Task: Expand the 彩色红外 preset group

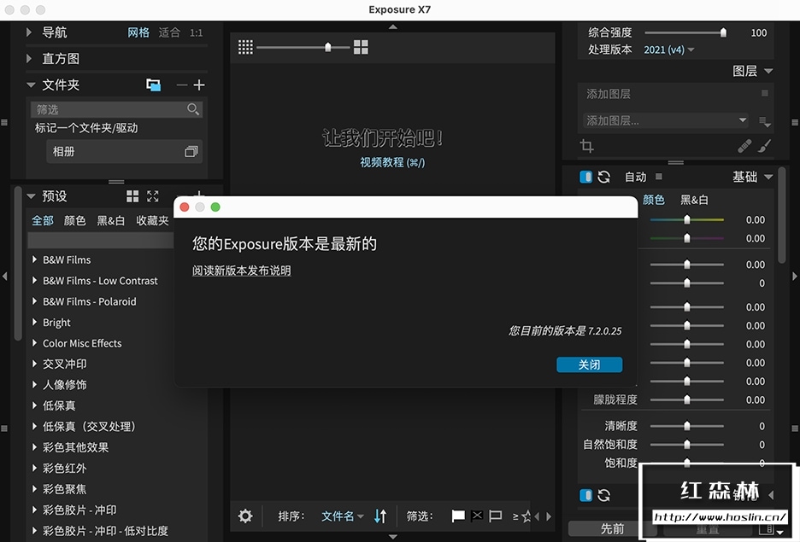Action: coord(35,468)
